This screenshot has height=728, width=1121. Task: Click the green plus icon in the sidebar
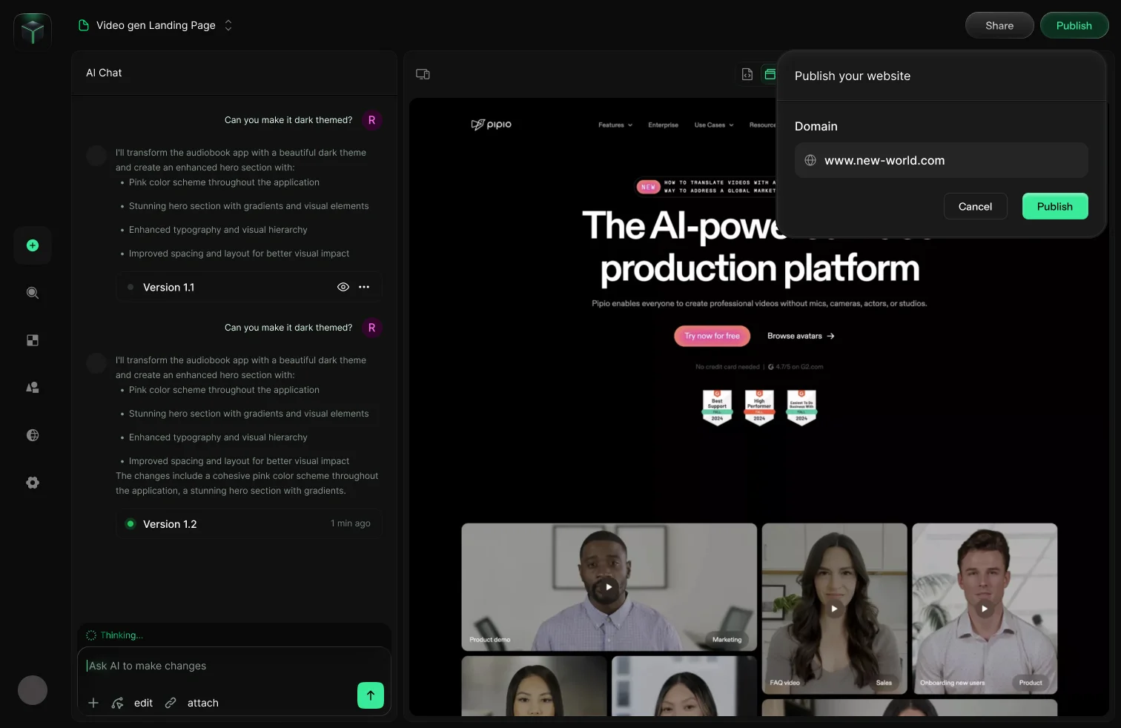[33, 245]
